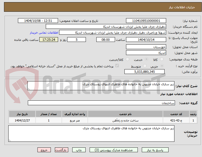
Task: Toggle the اسناد خزانه اسلامی payment checkbox
Action: (x=117, y=66)
